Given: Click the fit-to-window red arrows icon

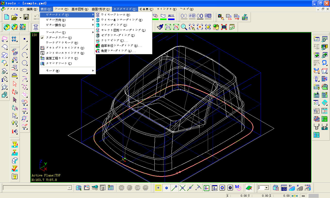Looking at the screenshot, I should coord(224,27).
